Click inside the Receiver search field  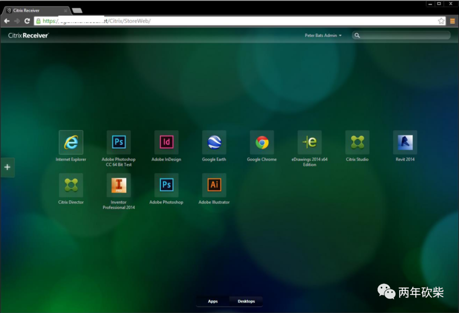(x=401, y=35)
